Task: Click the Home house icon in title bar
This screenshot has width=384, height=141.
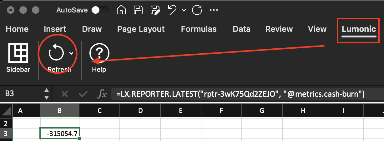Action: pyautogui.click(x=121, y=10)
